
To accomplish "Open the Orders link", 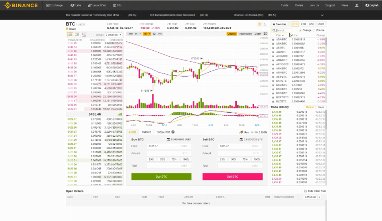I will coord(299,5).
